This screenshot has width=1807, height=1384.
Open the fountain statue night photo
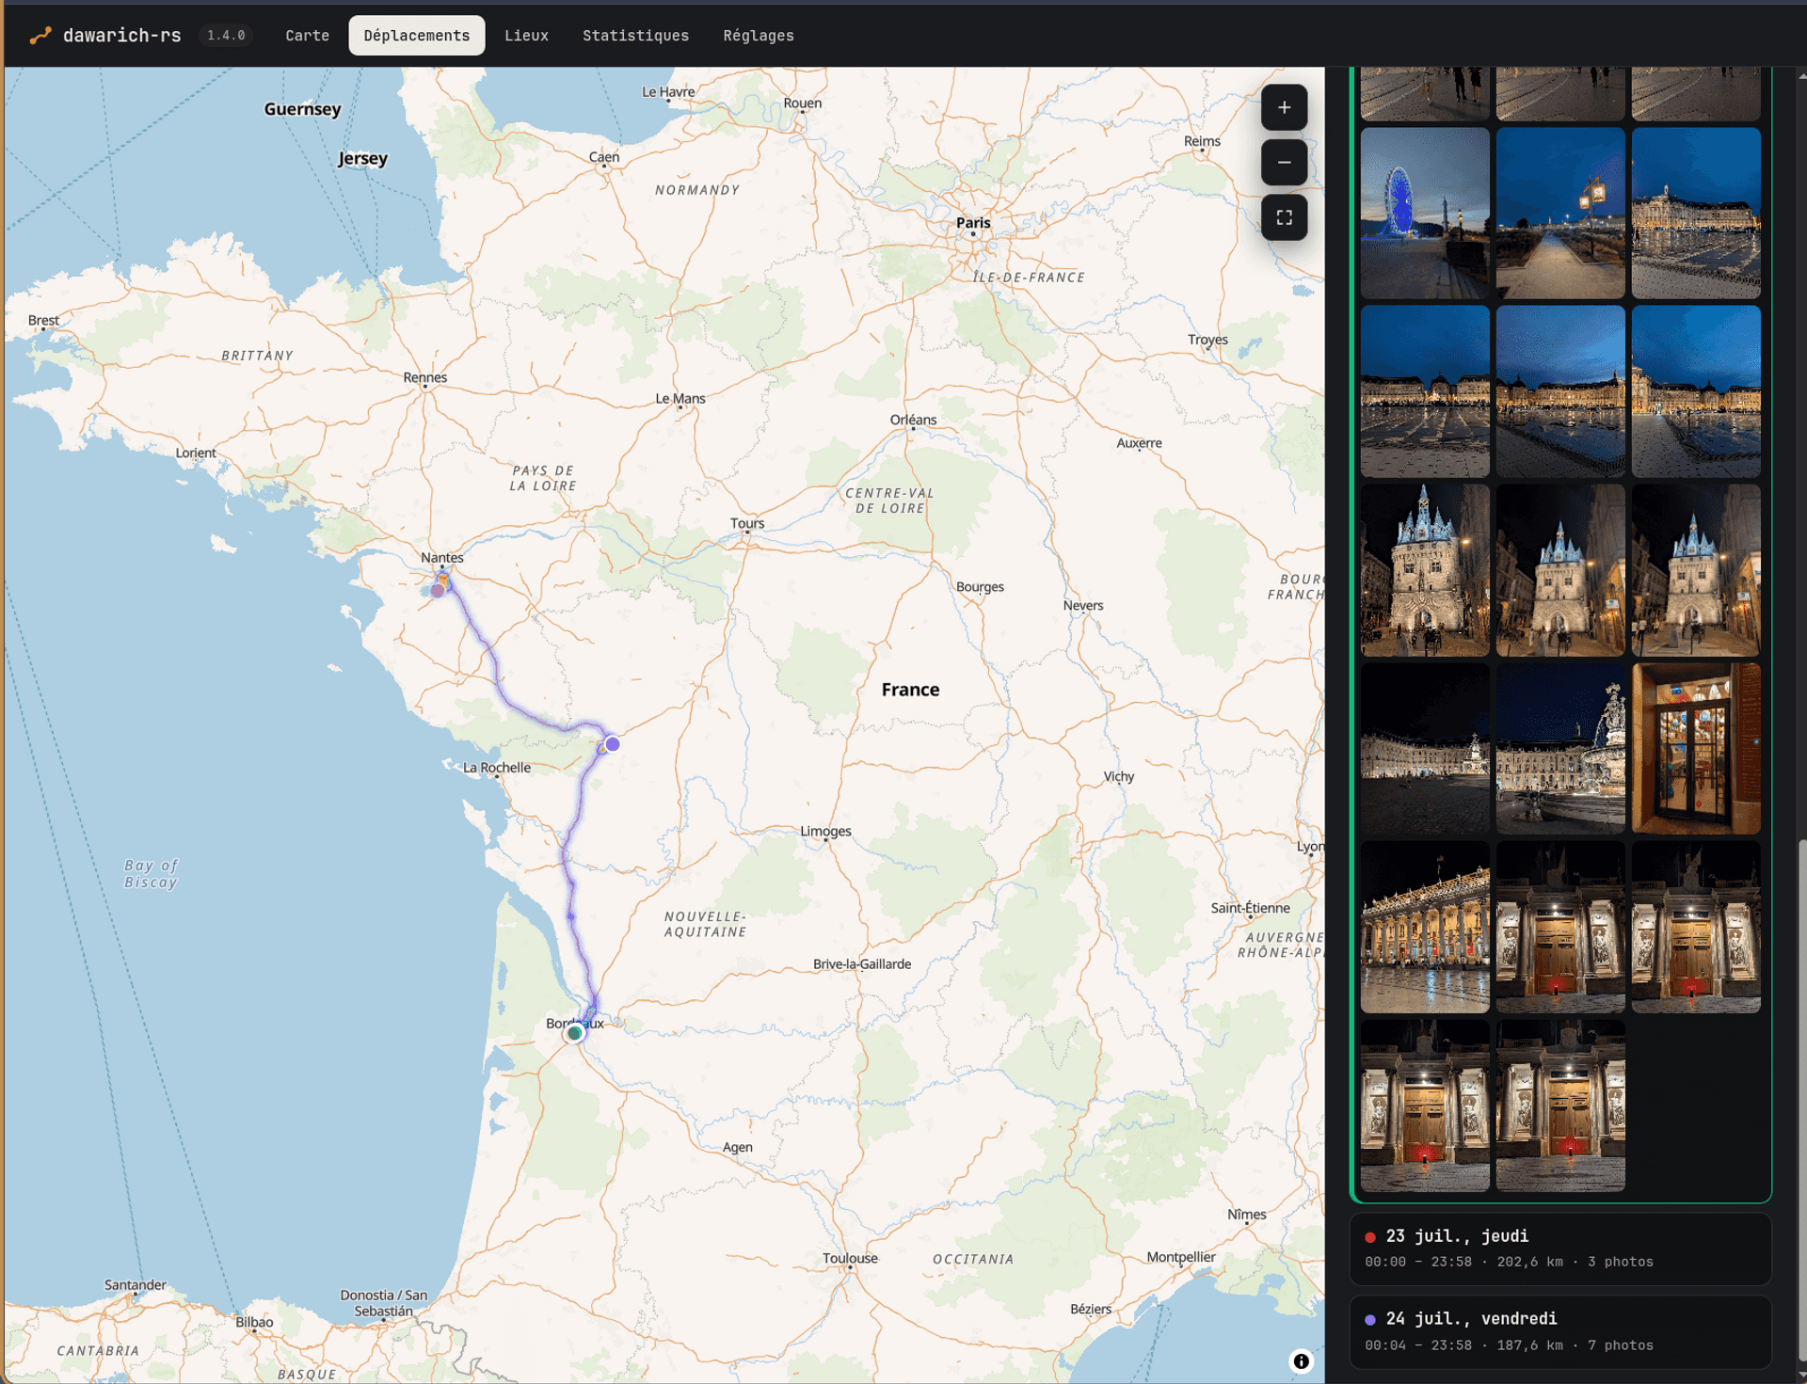[x=1560, y=749]
